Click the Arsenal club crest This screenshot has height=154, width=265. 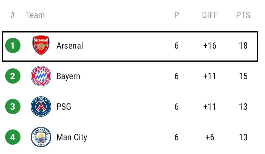(41, 46)
